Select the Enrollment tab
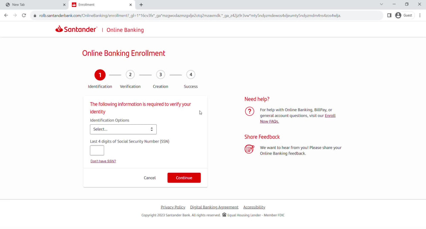Image resolution: width=426 pixels, height=229 pixels. [x=101, y=5]
